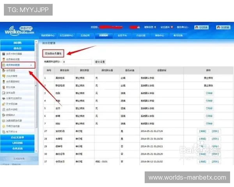Click 已隐藏 button in row 3
This screenshot has width=234, height=187.
[x=209, y=93]
